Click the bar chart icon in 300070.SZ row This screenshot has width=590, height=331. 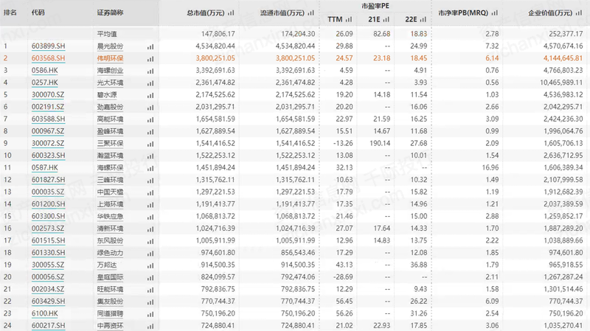tap(150, 95)
